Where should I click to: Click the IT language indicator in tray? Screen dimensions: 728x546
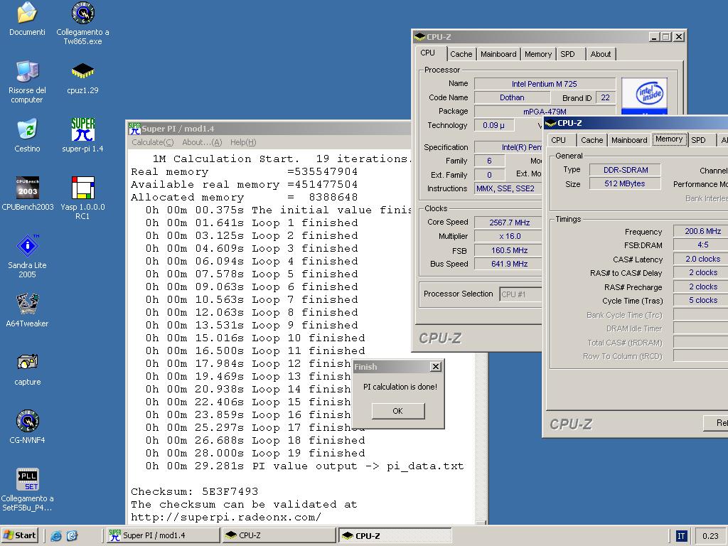click(x=680, y=536)
